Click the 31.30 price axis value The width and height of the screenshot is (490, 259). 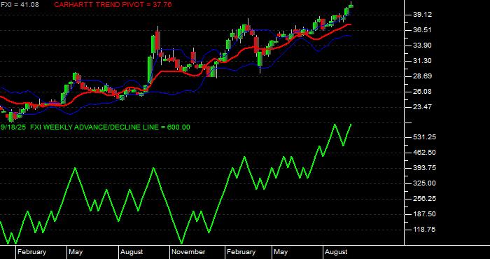[x=422, y=61]
